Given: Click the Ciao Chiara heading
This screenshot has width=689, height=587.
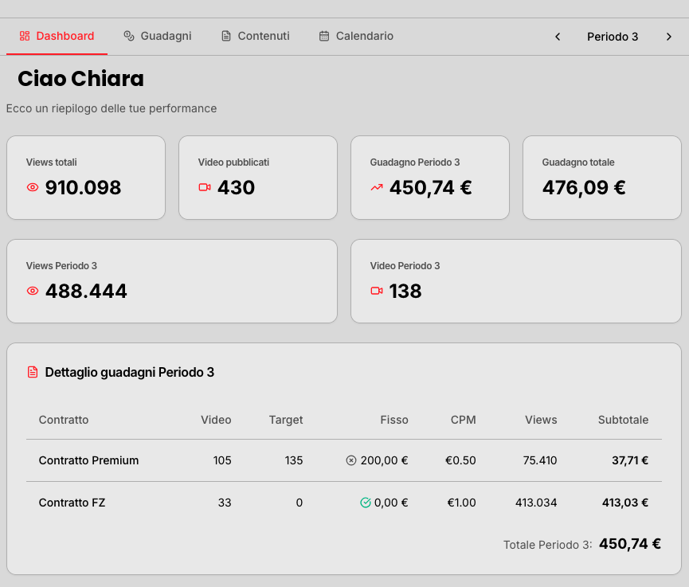Looking at the screenshot, I should [81, 79].
